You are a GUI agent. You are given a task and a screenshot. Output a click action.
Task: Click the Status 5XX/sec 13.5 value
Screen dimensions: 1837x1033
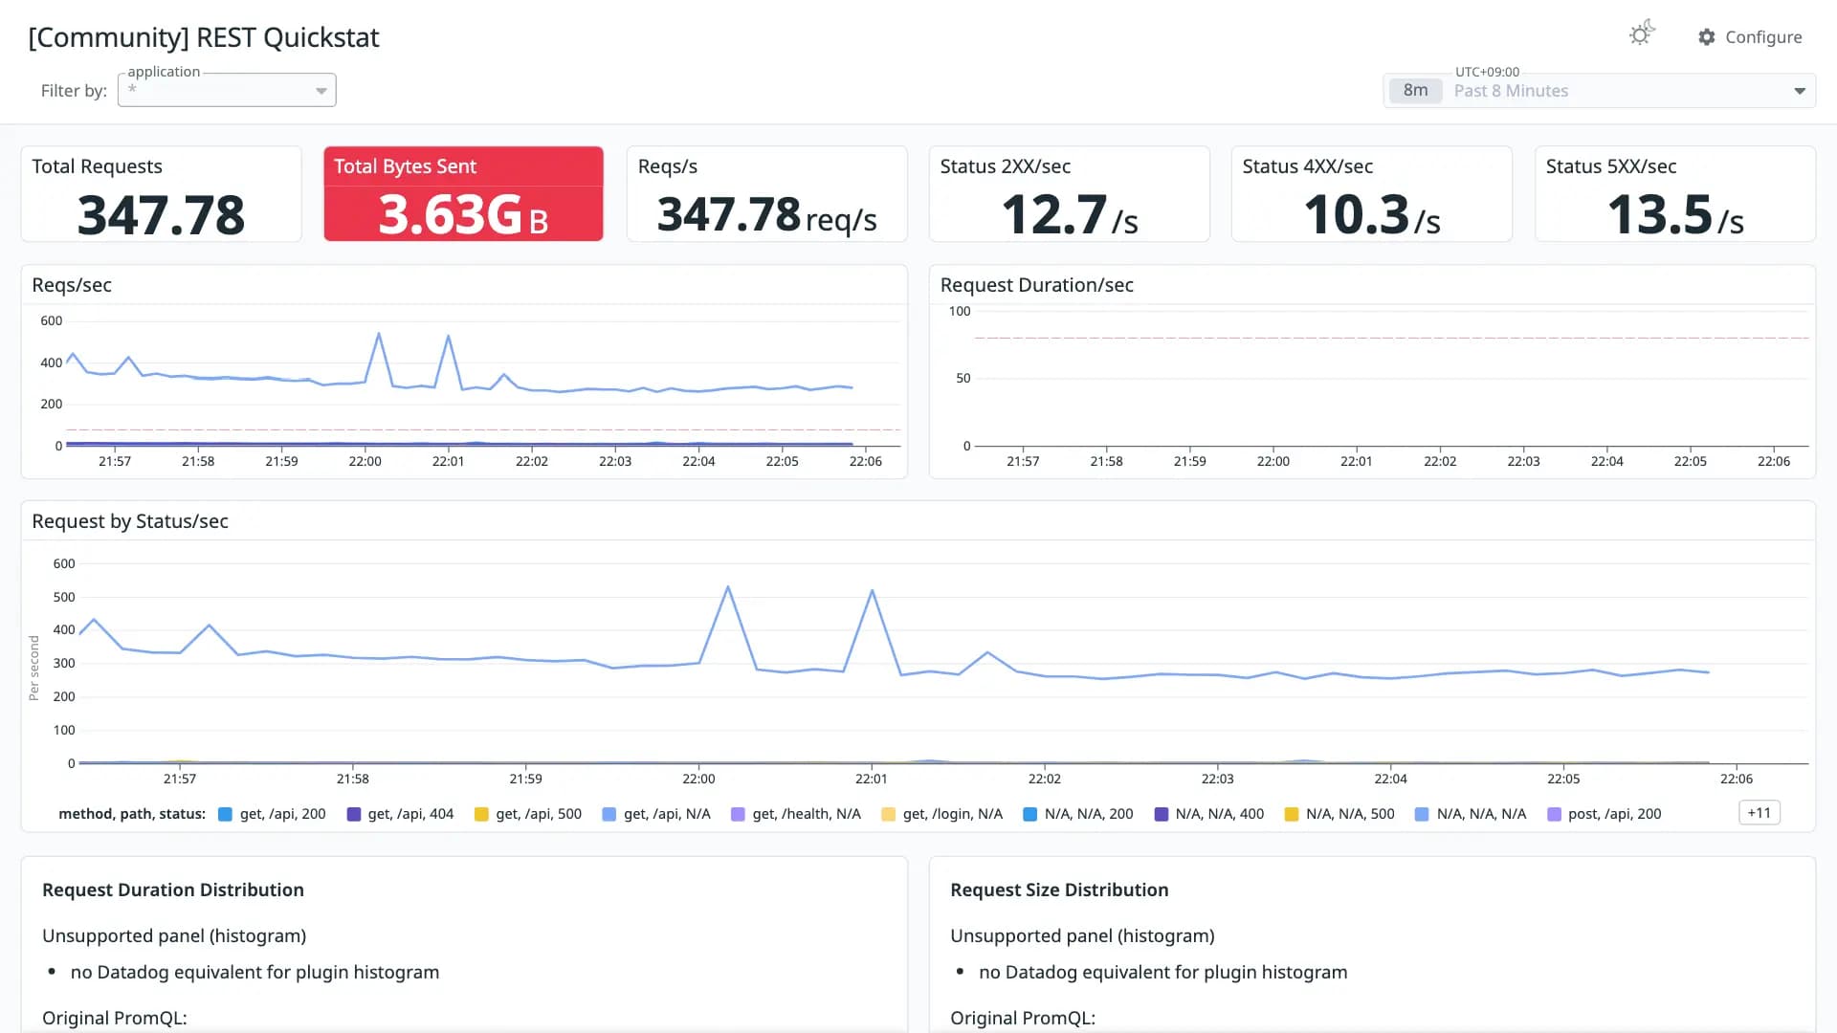[1675, 214]
